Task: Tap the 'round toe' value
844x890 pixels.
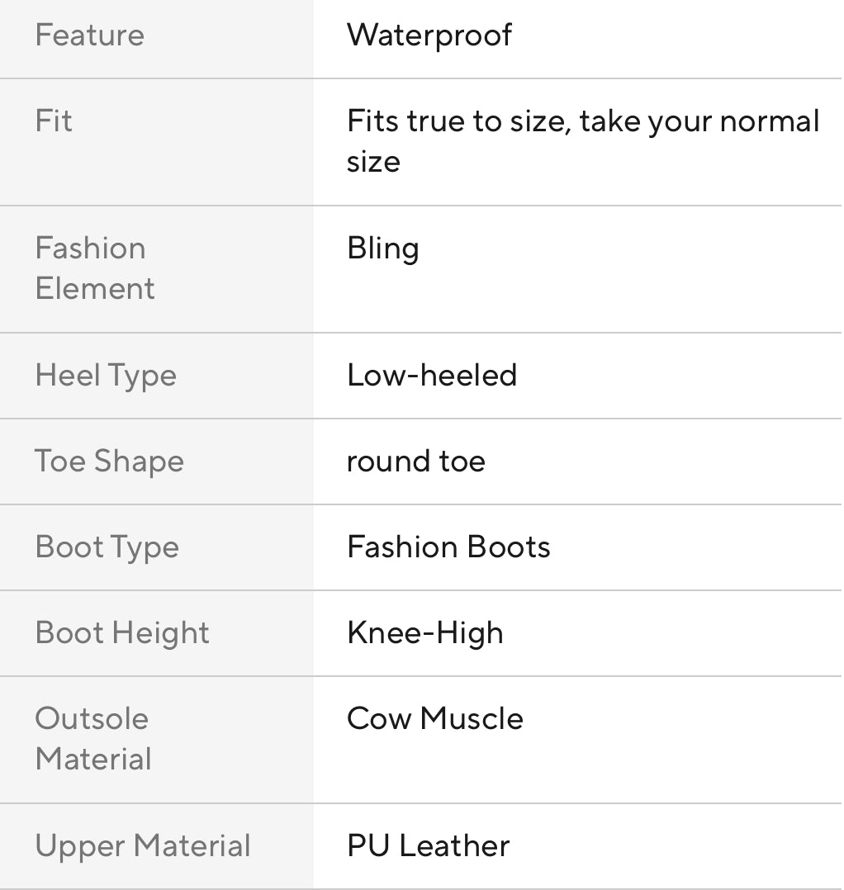Action: pyautogui.click(x=416, y=462)
